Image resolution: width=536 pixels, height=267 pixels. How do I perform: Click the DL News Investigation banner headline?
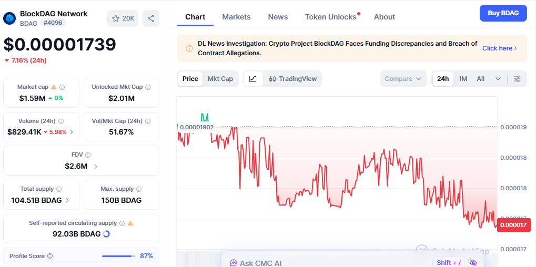[x=337, y=48]
